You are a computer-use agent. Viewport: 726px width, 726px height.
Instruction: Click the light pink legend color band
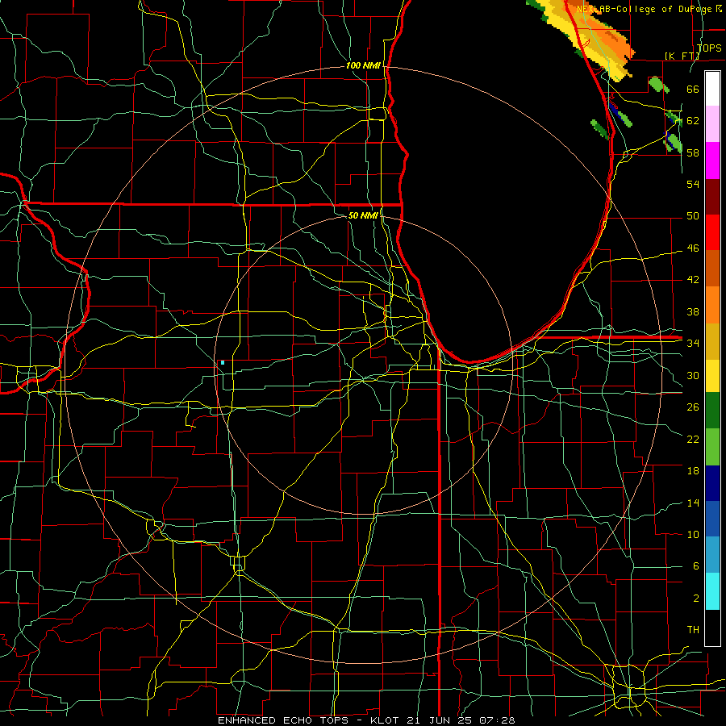712,124
